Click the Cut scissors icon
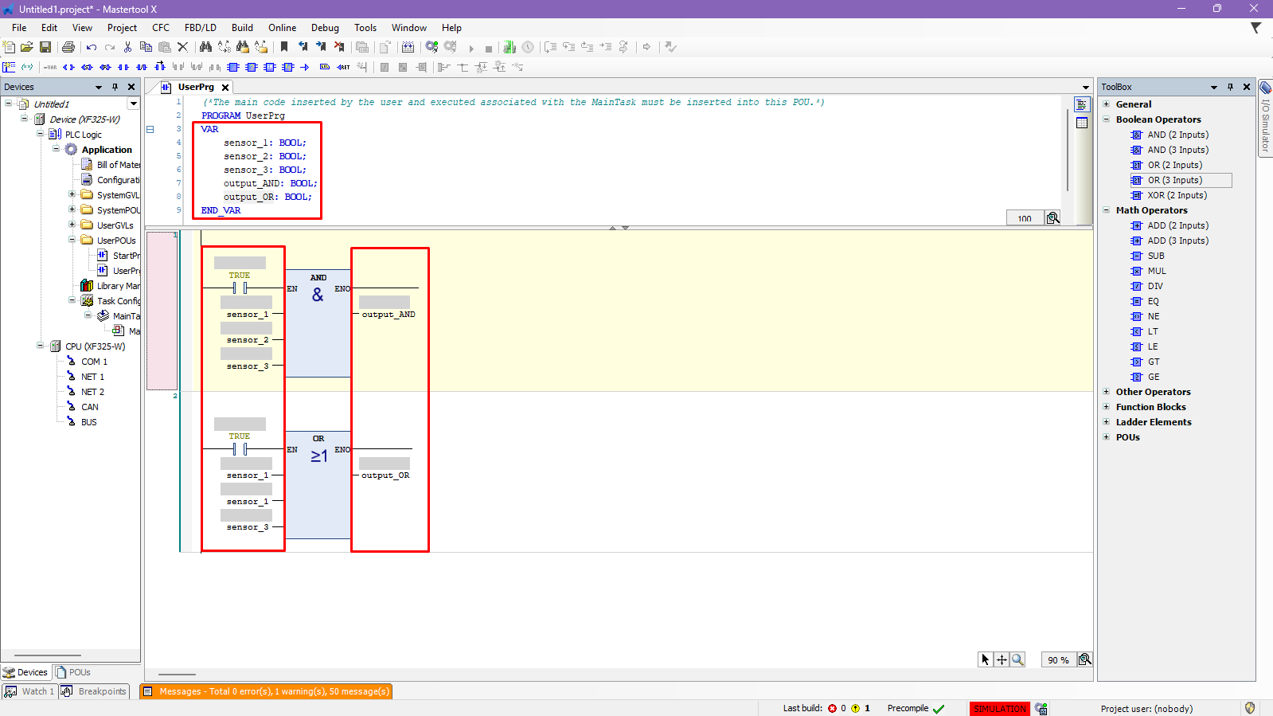The image size is (1273, 716). (x=127, y=47)
